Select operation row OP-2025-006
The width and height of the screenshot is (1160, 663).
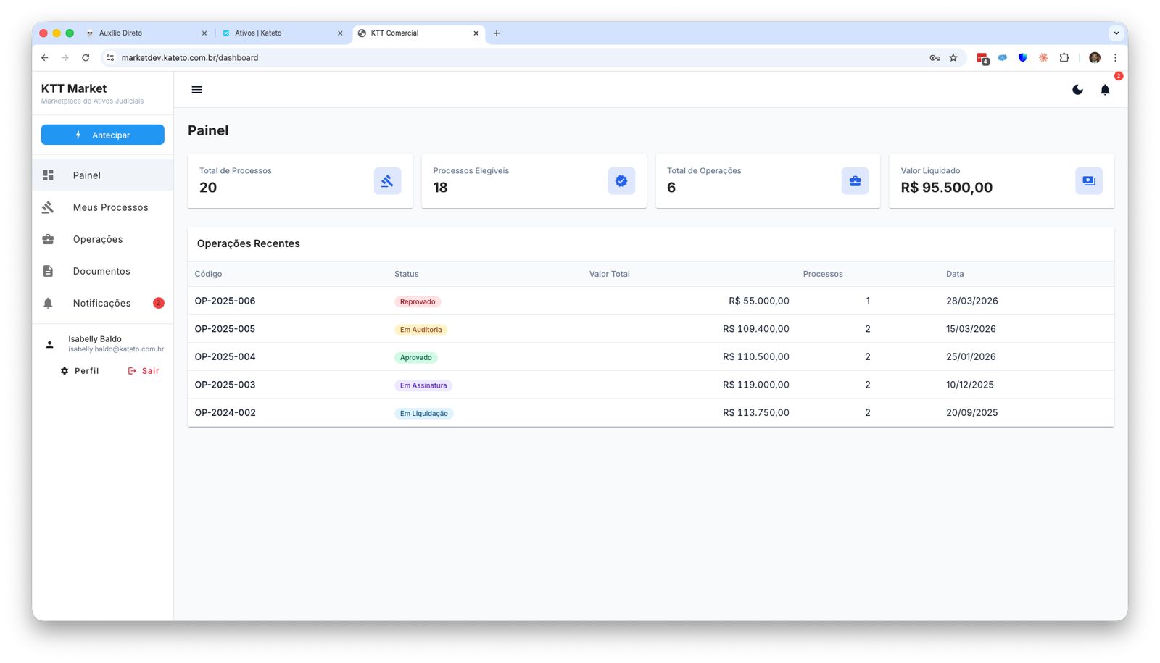point(225,301)
